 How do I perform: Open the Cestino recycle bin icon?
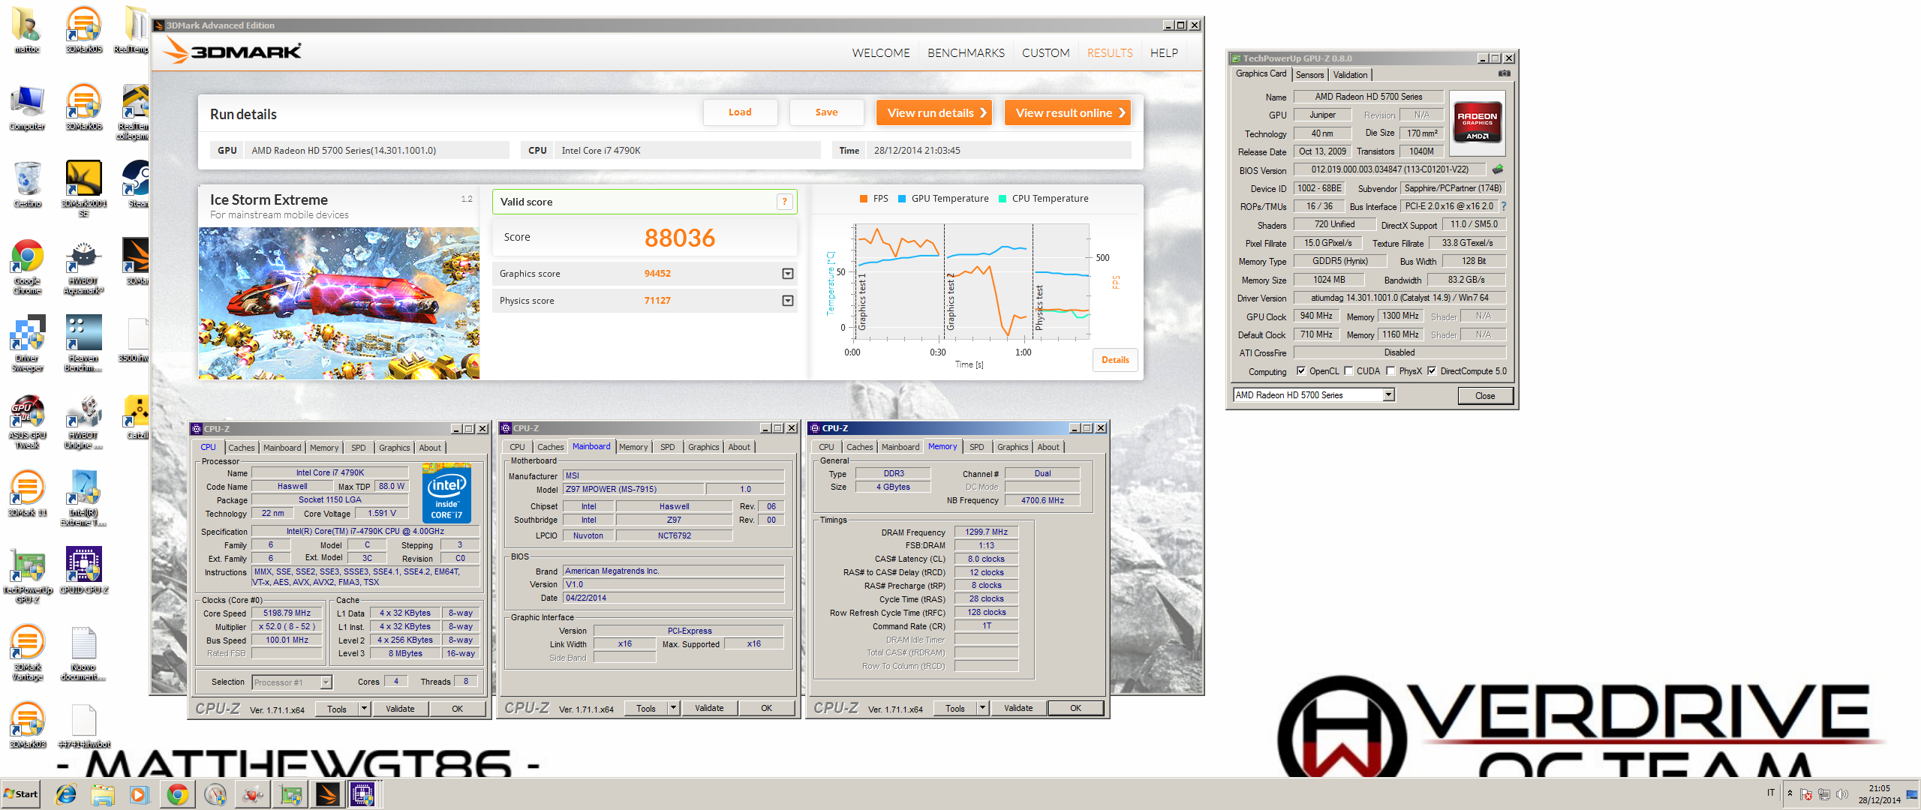pos(28,184)
